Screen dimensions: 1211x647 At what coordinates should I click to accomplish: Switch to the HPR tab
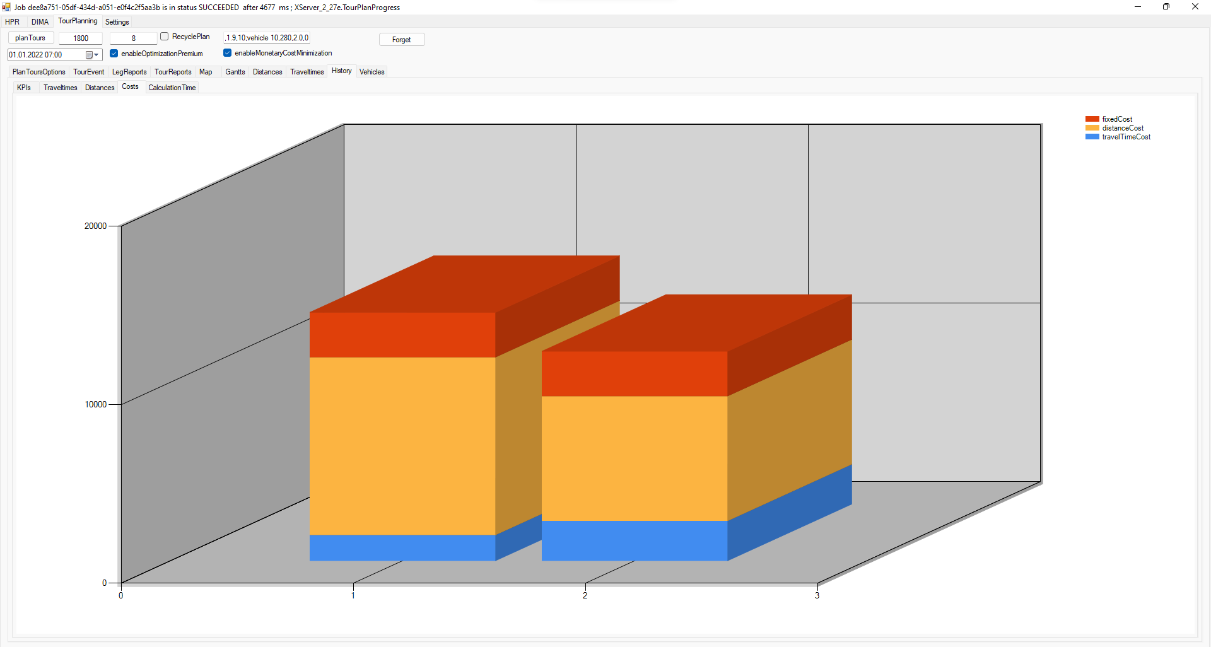12,22
